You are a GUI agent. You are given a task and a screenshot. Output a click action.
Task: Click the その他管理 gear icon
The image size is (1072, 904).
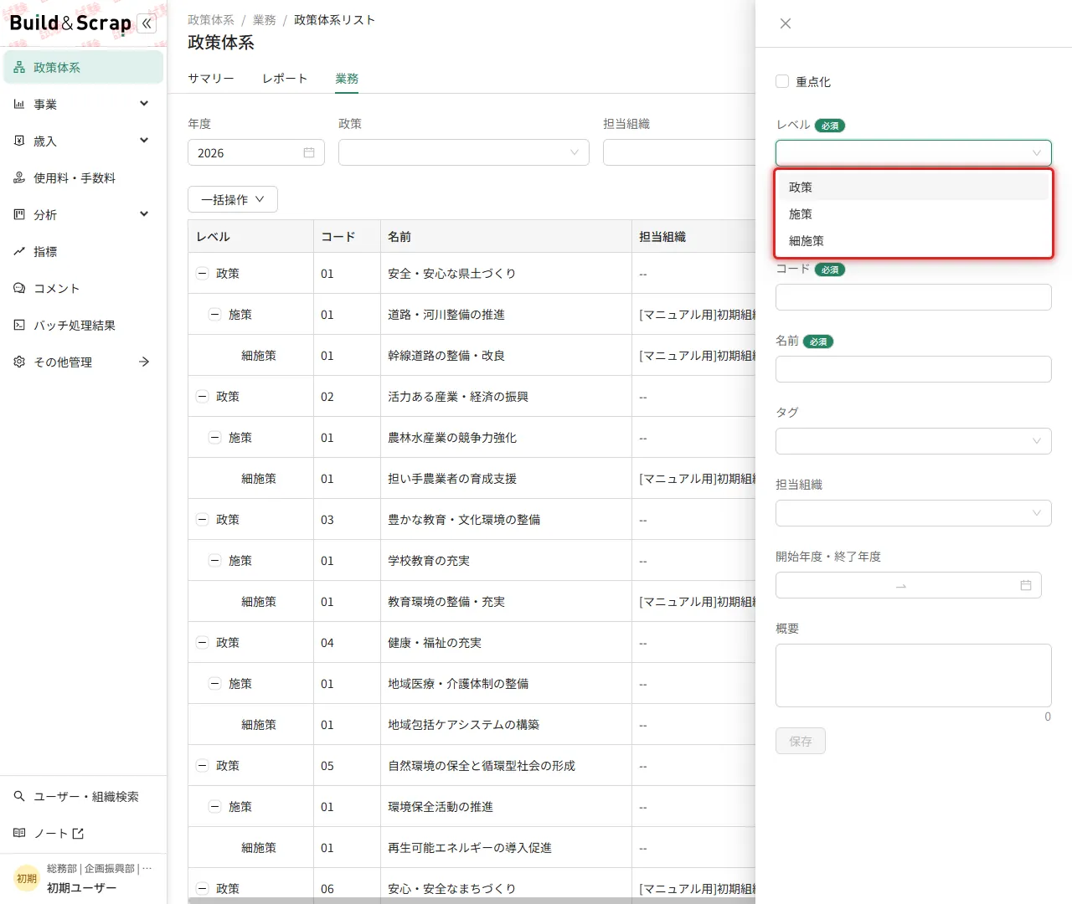coord(19,362)
